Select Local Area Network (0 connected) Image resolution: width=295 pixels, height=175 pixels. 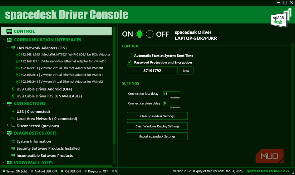click(46, 119)
